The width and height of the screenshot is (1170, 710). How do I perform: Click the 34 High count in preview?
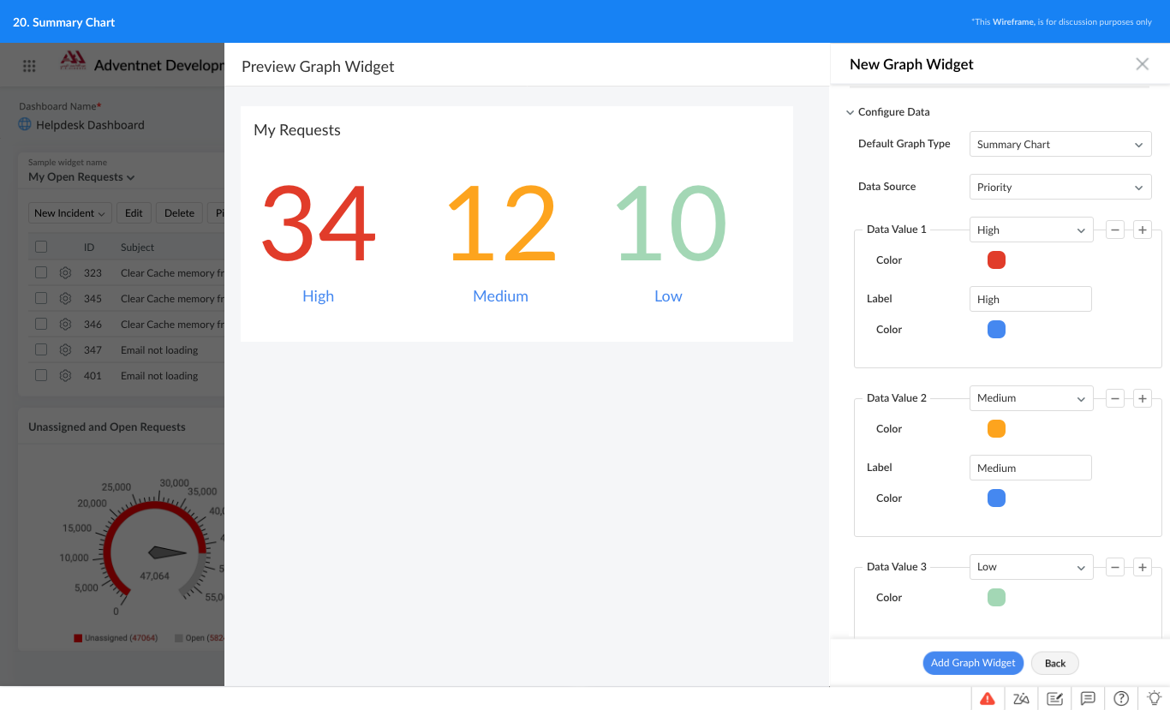coord(318,224)
